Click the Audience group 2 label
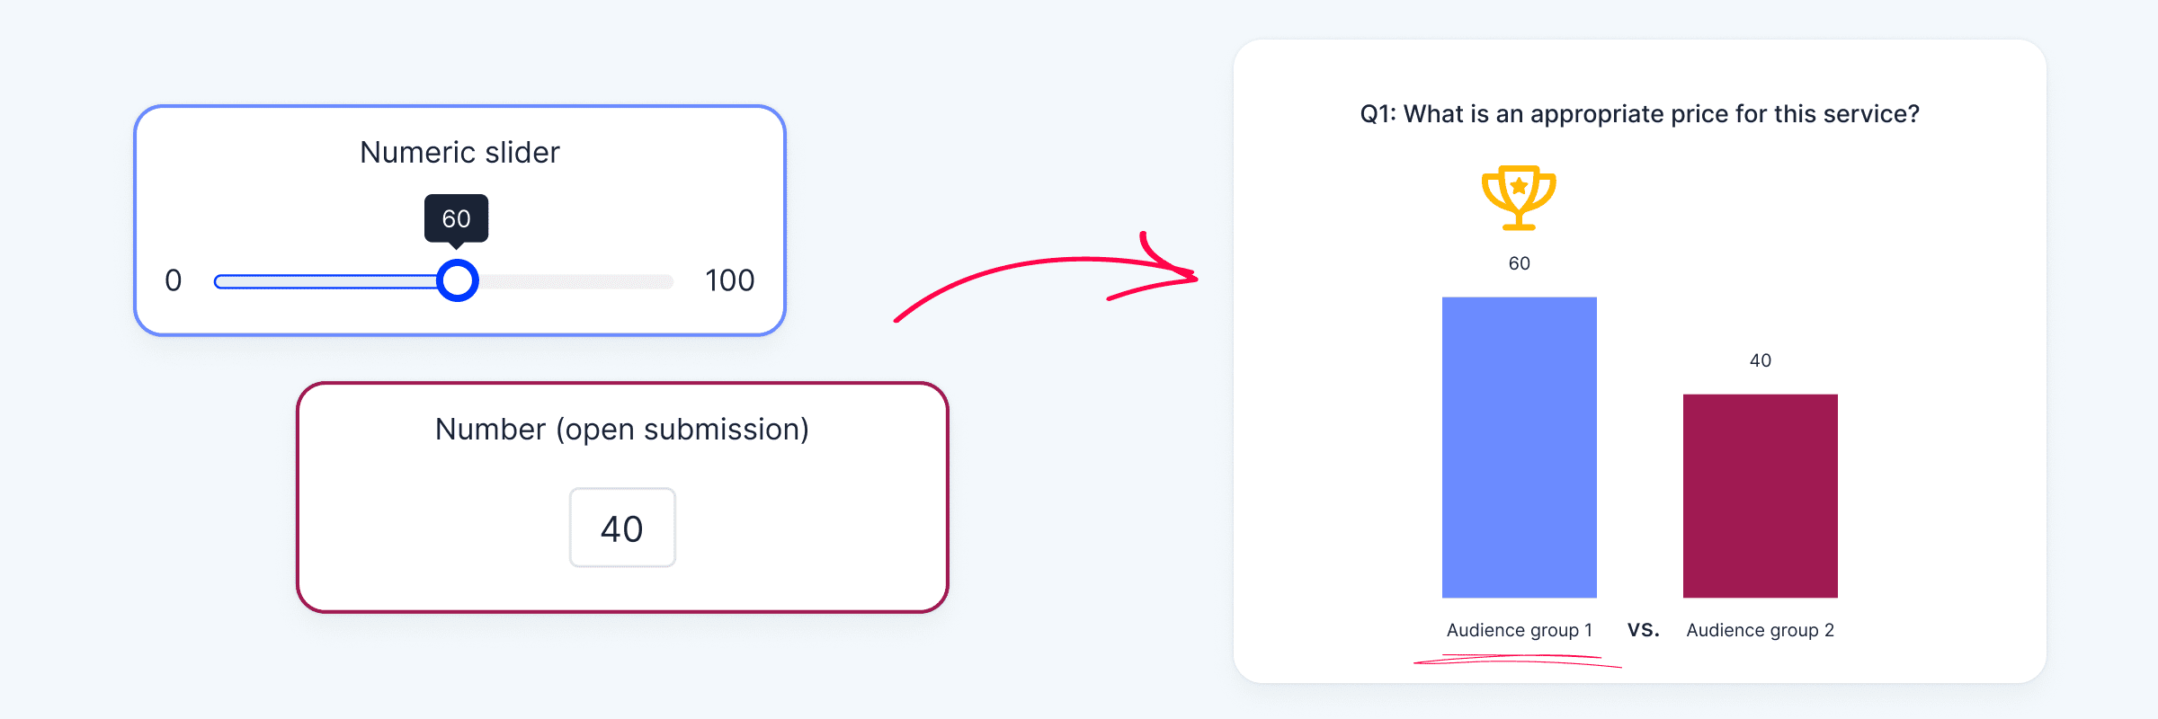The height and width of the screenshot is (719, 2158). 1761,630
